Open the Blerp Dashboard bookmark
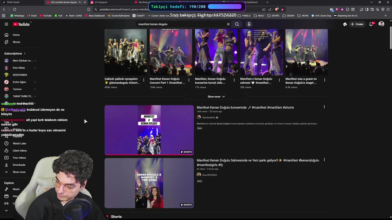The image size is (392, 220). (95, 16)
